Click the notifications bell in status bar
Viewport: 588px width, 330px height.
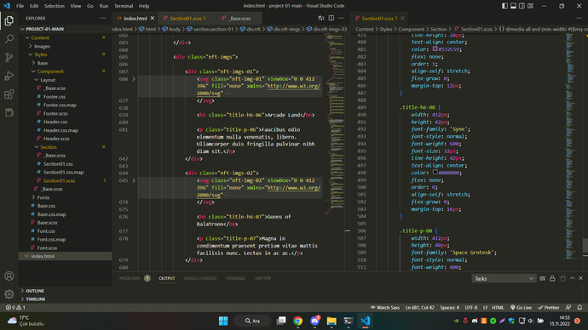tap(579, 308)
